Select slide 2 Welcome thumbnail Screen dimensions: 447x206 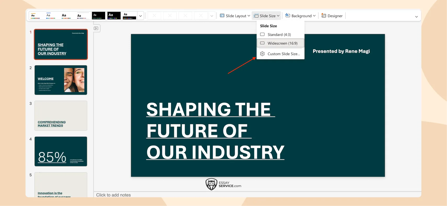point(61,80)
